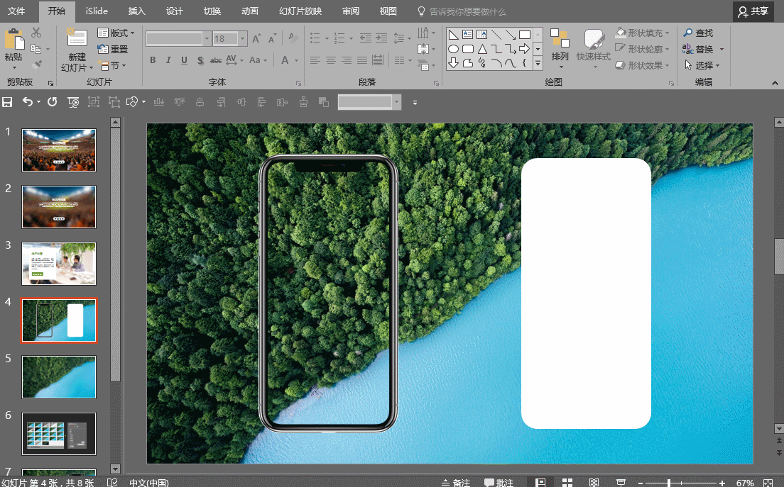The width and height of the screenshot is (784, 487).
Task: Toggle Underline formatting
Action: [x=184, y=60]
